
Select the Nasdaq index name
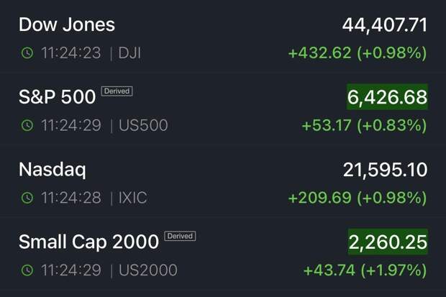[x=52, y=170]
